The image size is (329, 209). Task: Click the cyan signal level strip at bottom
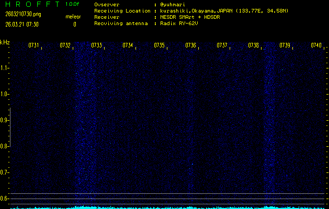tap(167, 207)
